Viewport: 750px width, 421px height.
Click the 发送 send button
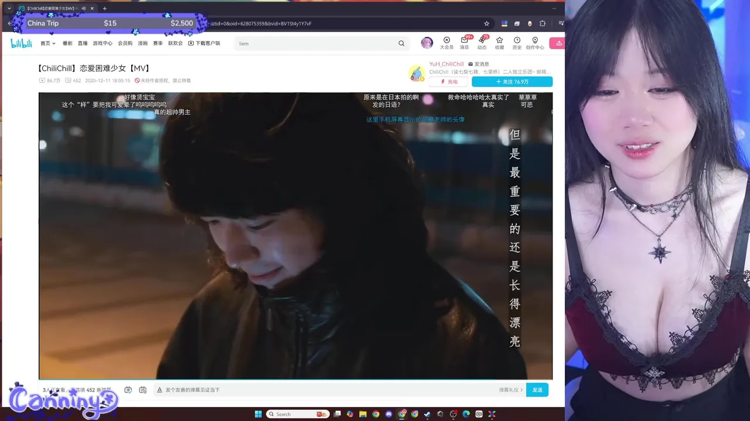537,389
